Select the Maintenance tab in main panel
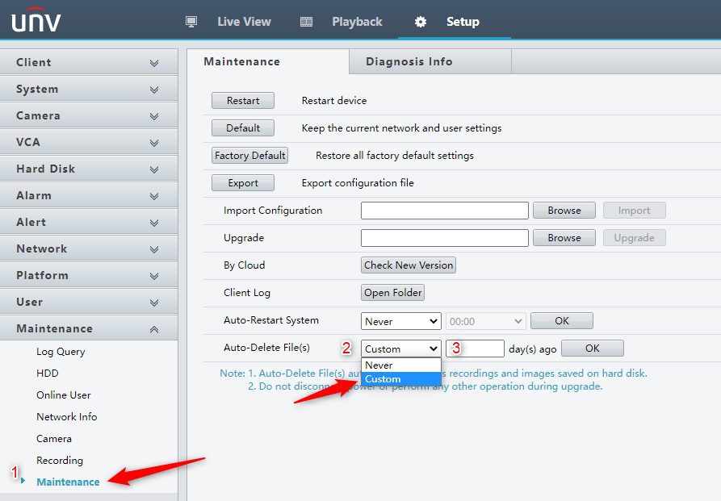Screen dimensions: 721x501 tap(268, 61)
